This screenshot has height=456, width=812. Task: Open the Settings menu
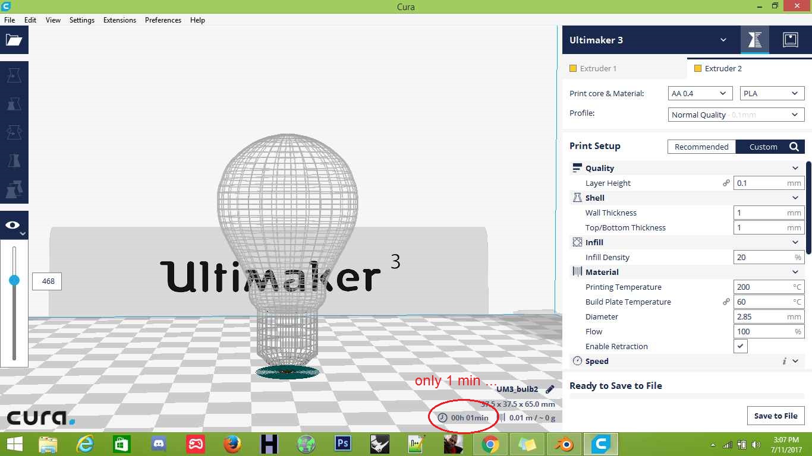click(x=82, y=20)
